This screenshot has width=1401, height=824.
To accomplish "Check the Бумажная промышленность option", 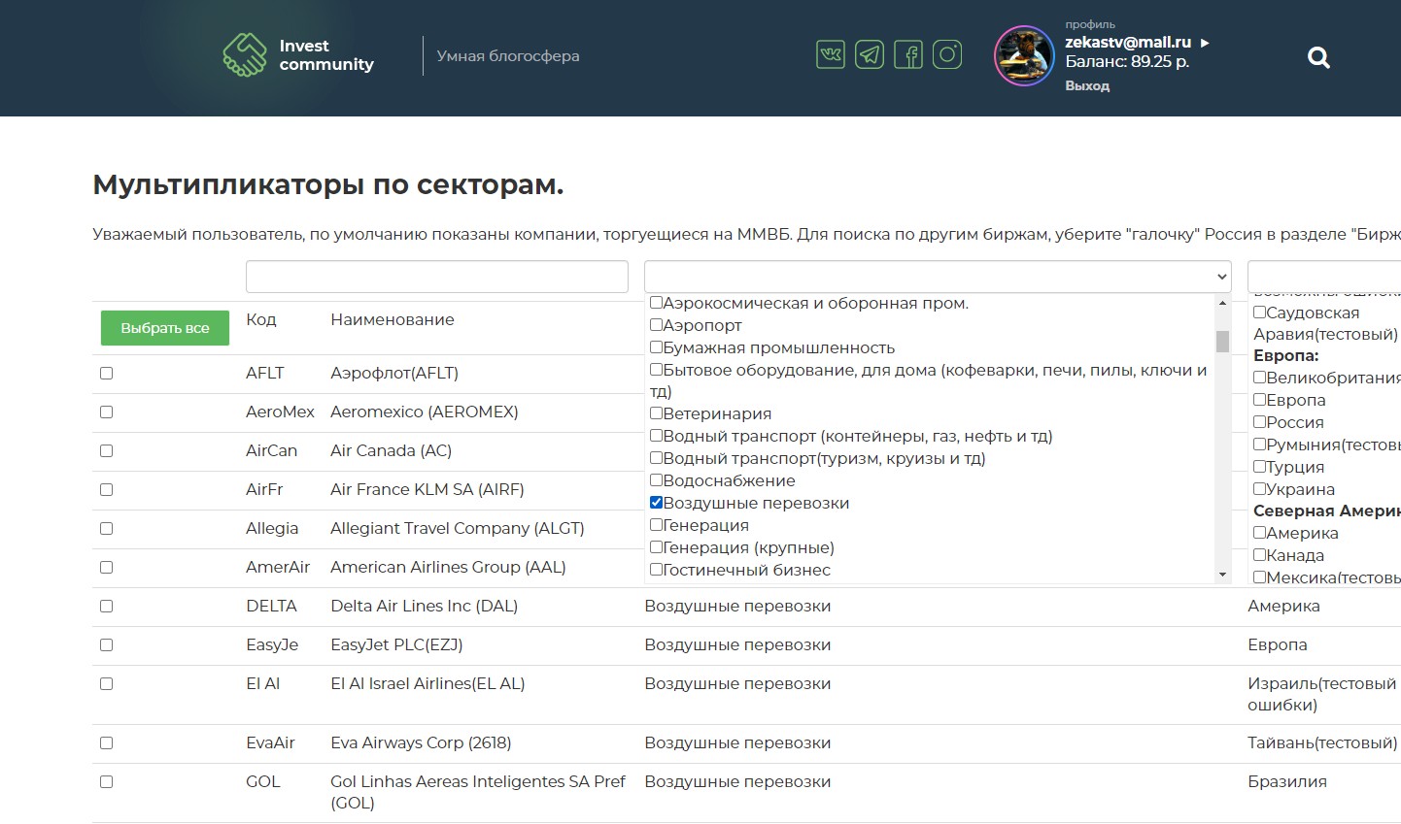I will pyautogui.click(x=656, y=347).
